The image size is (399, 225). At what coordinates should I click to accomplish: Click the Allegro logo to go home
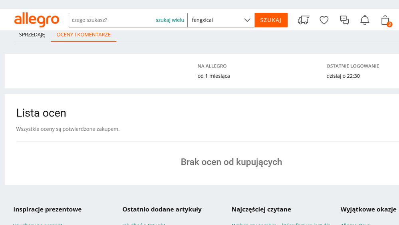click(x=36, y=20)
